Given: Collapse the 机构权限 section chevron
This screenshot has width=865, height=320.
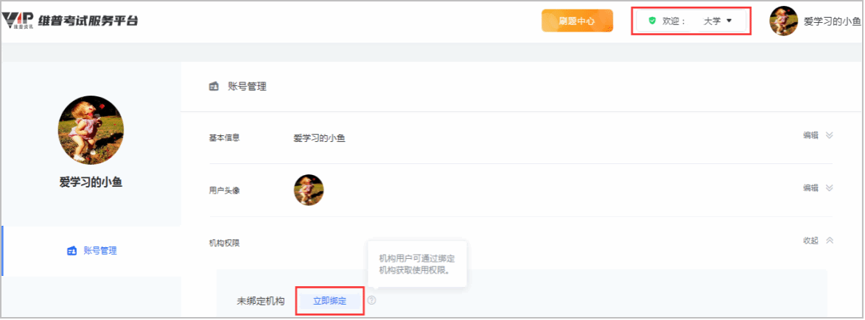Looking at the screenshot, I should [x=829, y=241].
